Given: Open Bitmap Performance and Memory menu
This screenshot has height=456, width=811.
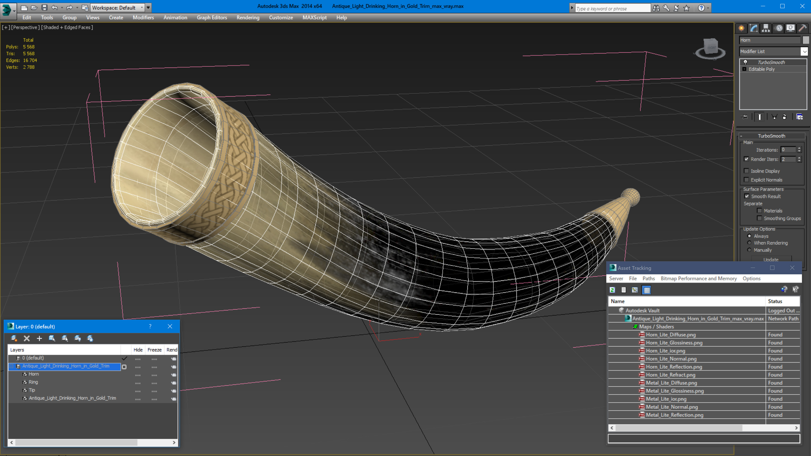Looking at the screenshot, I should (x=699, y=278).
